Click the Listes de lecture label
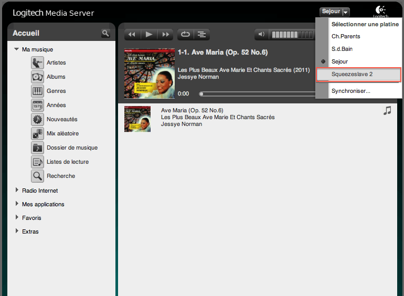 [x=68, y=162]
